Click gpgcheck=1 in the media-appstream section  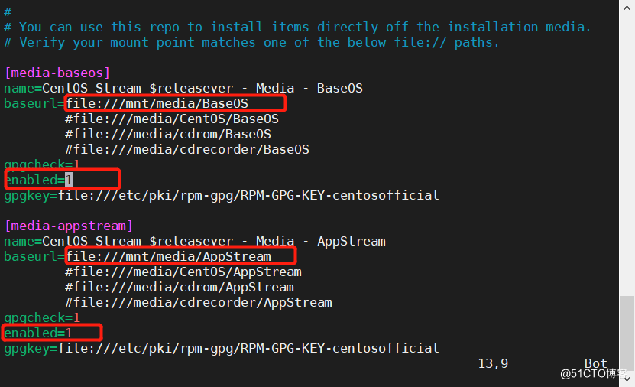[x=42, y=317]
